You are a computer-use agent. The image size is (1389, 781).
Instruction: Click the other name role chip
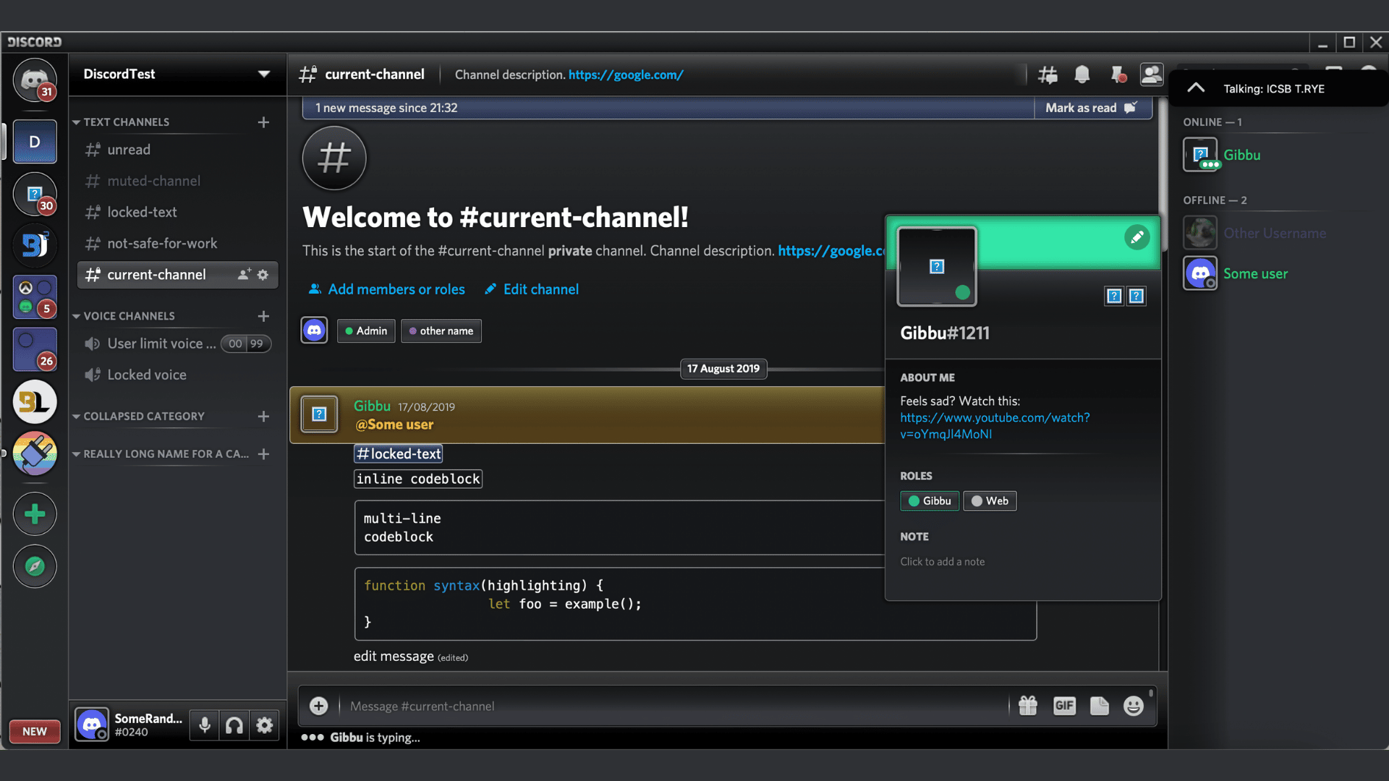click(x=441, y=330)
